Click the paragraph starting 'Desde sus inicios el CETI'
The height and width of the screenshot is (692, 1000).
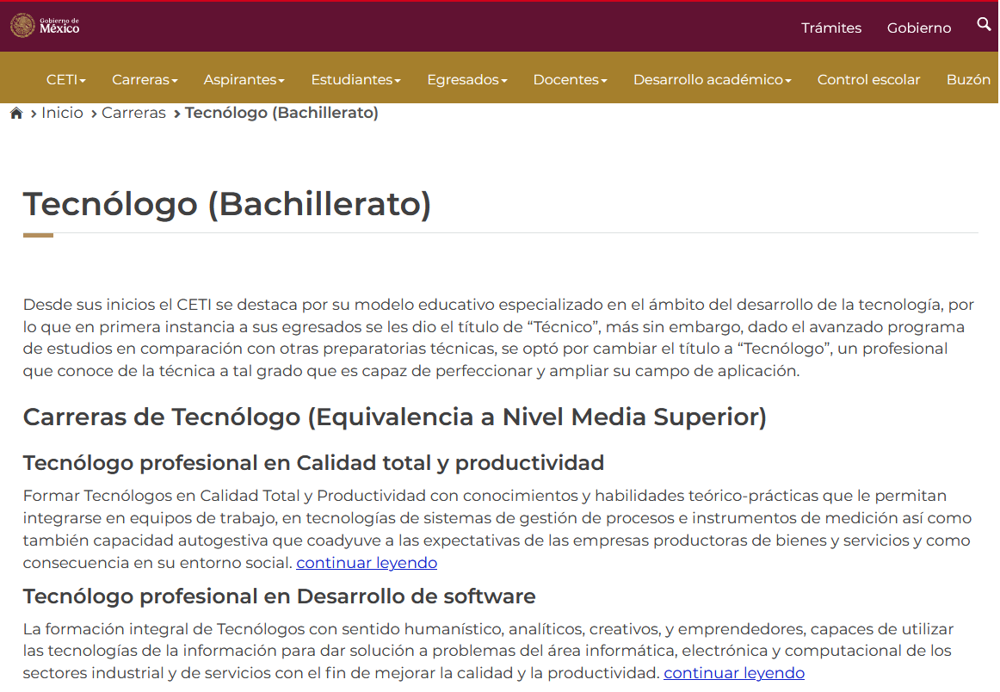(x=499, y=337)
